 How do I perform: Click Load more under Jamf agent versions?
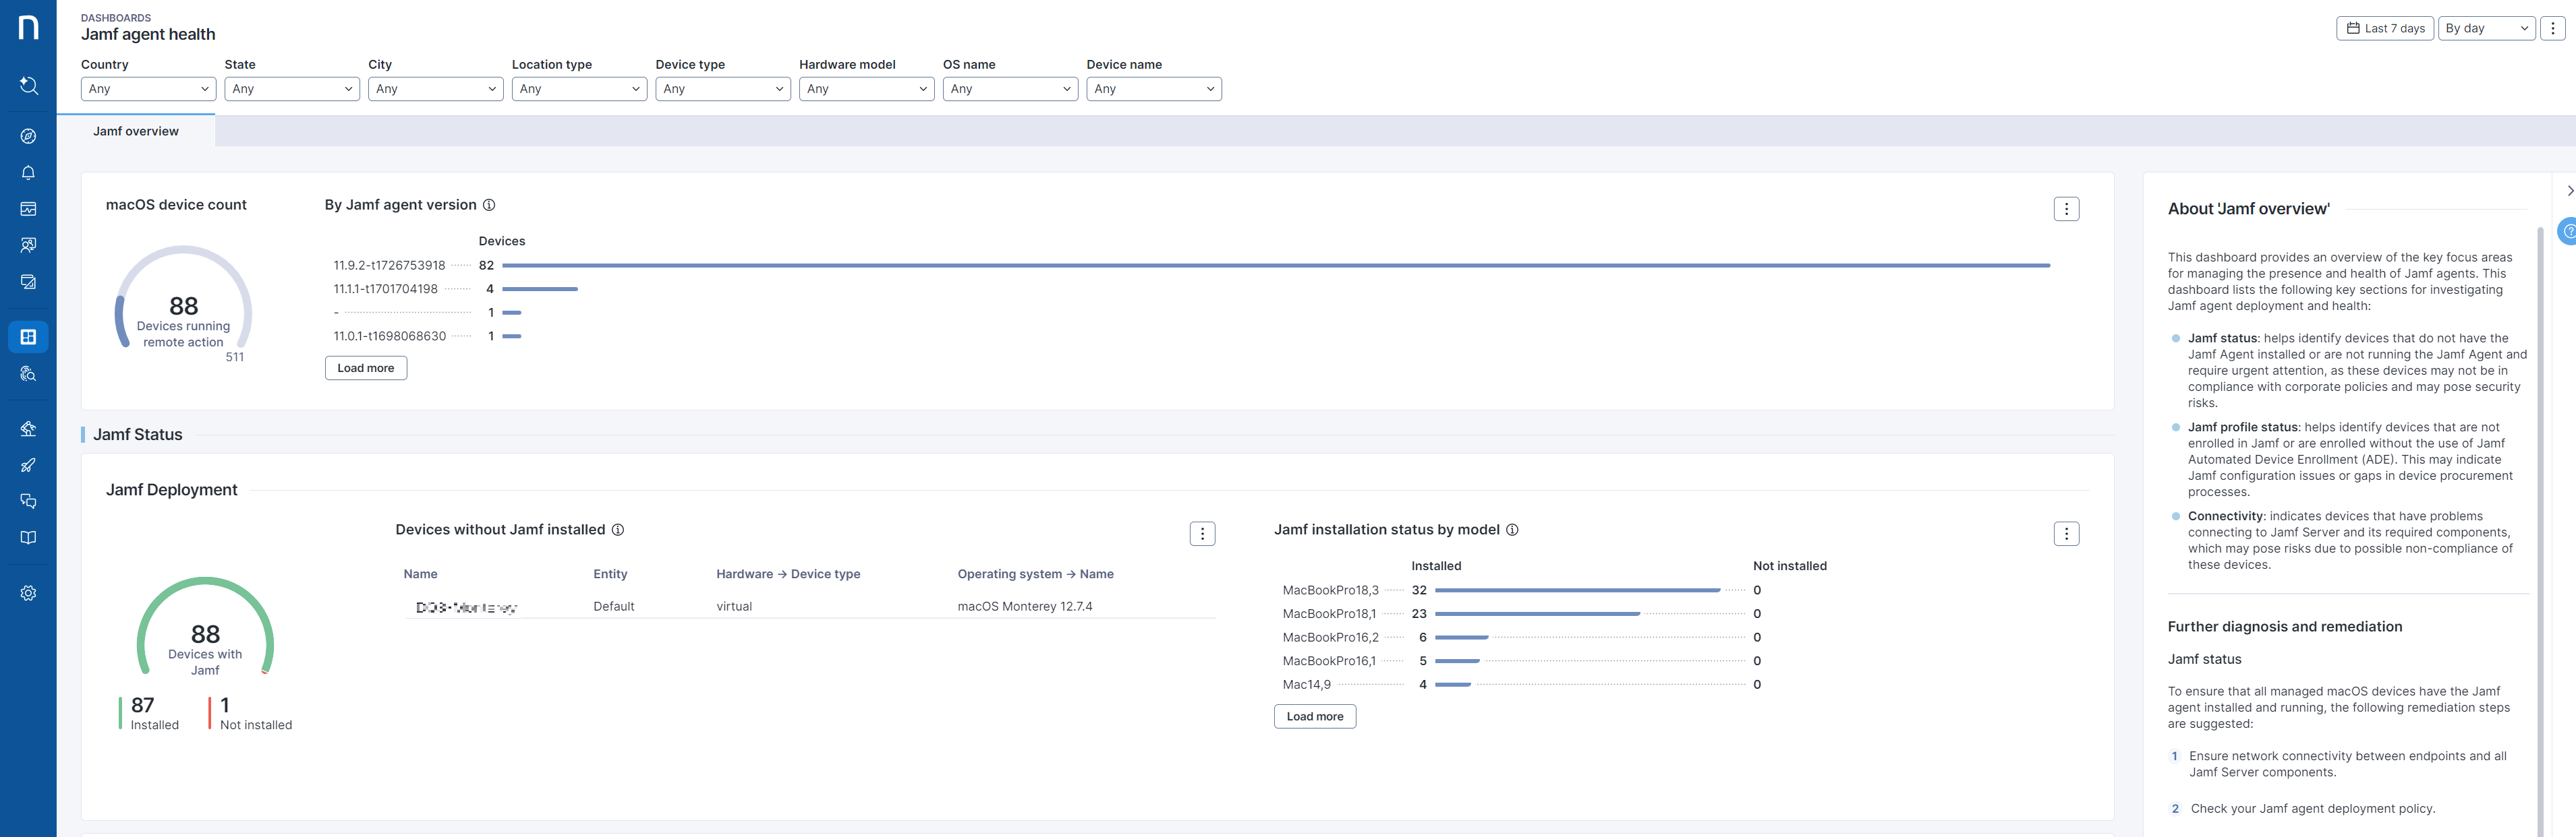pyautogui.click(x=365, y=369)
